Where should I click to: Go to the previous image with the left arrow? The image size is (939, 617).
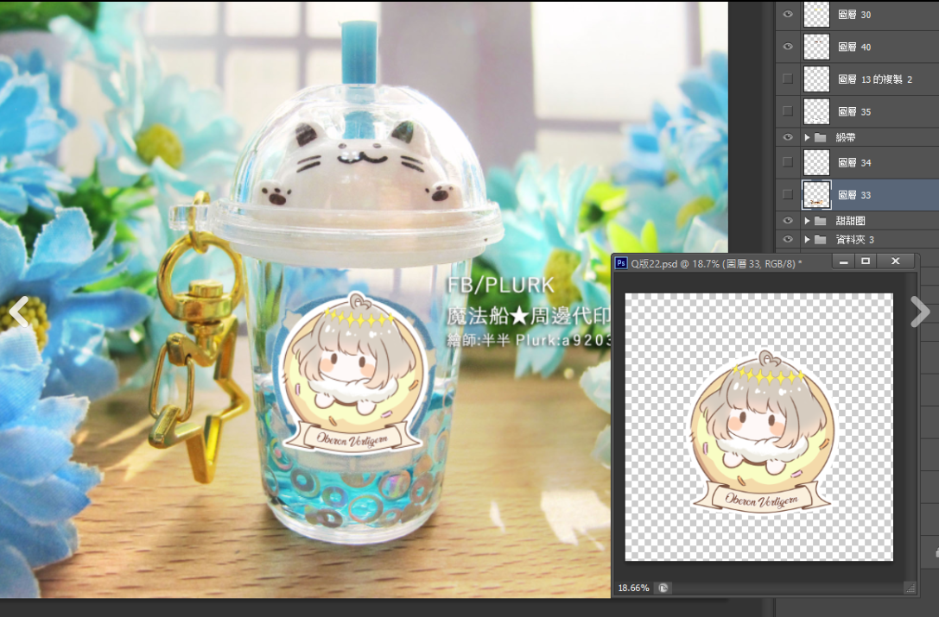19,312
